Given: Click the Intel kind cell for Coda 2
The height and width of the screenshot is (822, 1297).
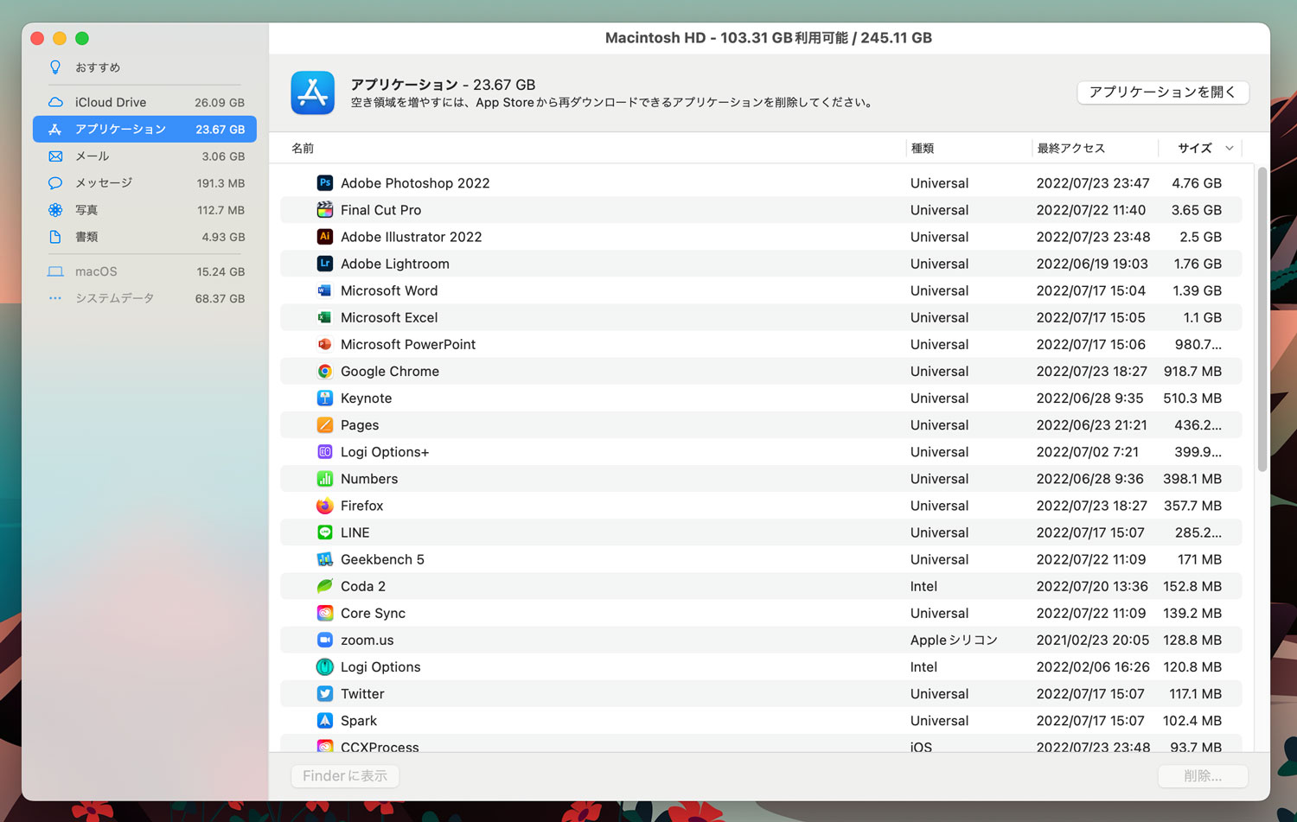Looking at the screenshot, I should coord(923,586).
